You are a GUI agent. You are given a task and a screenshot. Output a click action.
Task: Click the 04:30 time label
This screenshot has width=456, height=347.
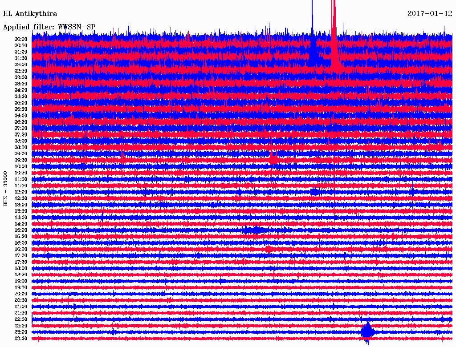click(21, 97)
